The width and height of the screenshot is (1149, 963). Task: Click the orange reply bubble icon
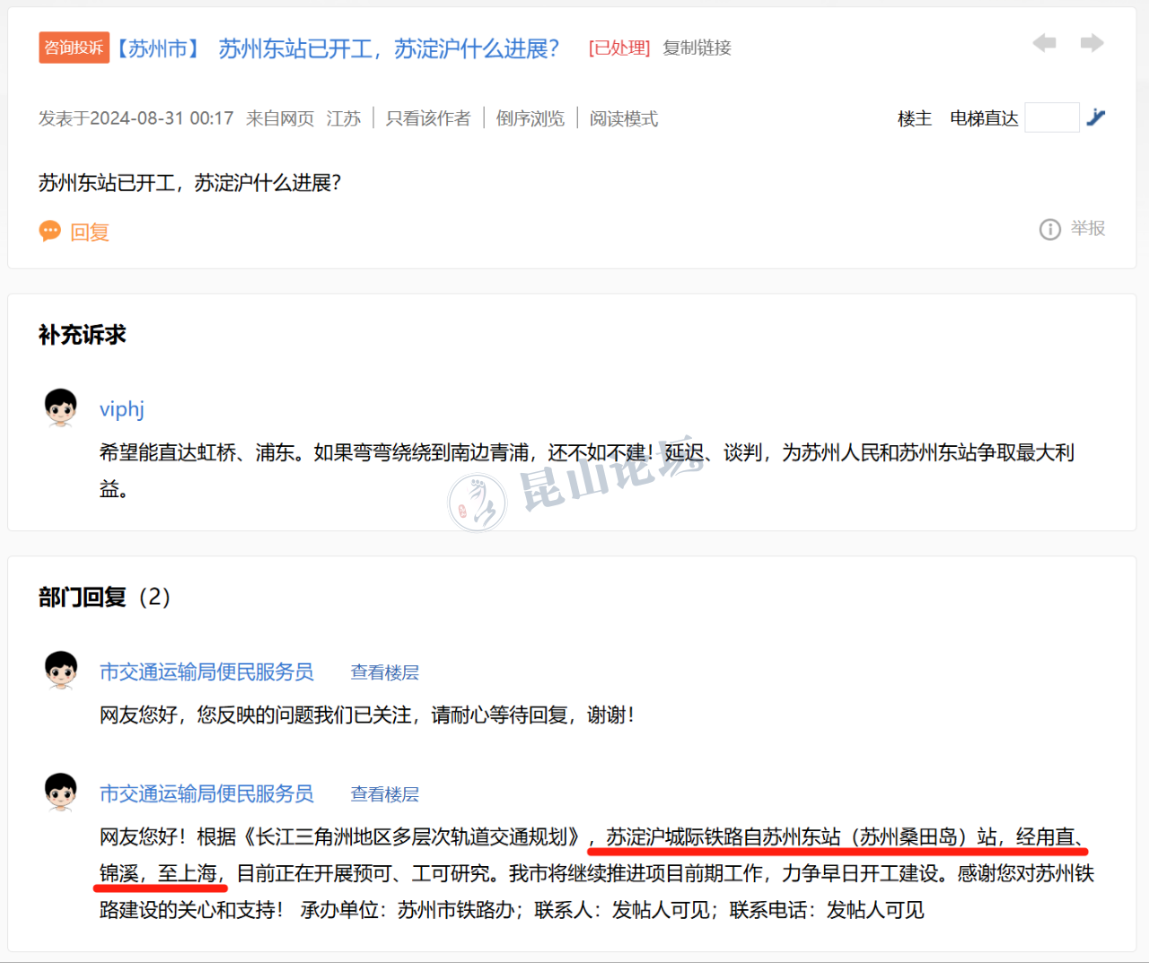[x=50, y=232]
